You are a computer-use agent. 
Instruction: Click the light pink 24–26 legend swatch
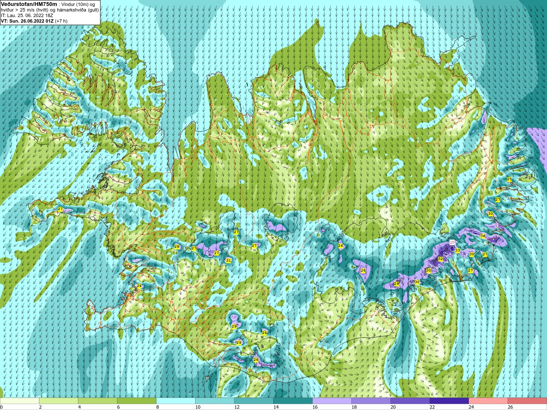[489, 401]
